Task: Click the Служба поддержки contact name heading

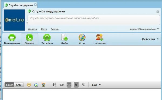Action: (x=49, y=11)
